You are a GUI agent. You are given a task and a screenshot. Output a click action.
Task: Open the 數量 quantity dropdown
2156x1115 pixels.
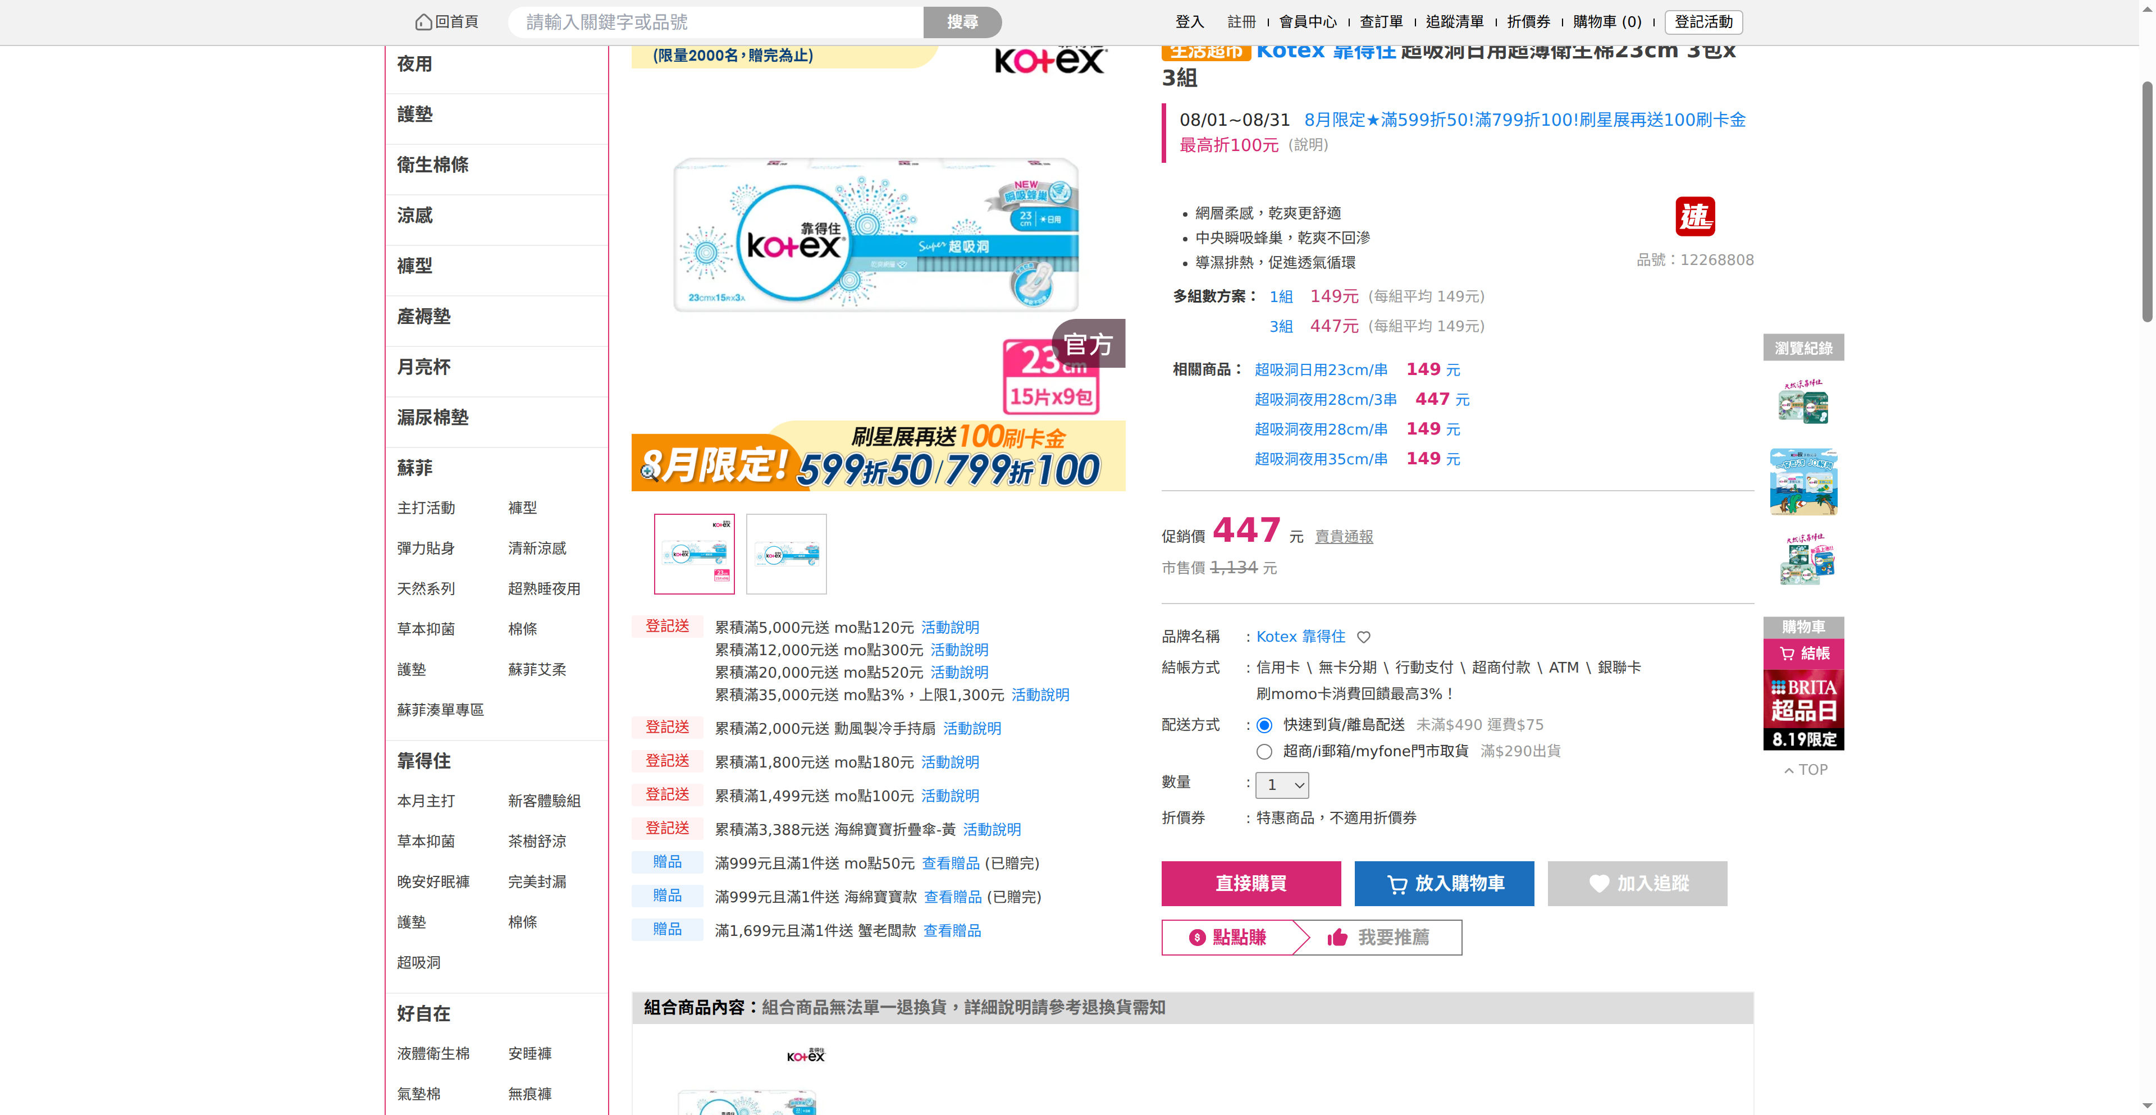(x=1282, y=785)
